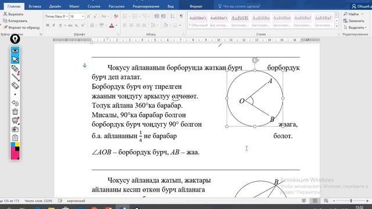Open the Ссылки tab

coord(94,6)
